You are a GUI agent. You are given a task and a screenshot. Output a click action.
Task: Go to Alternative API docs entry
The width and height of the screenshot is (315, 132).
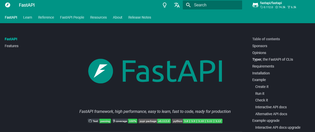point(271,114)
